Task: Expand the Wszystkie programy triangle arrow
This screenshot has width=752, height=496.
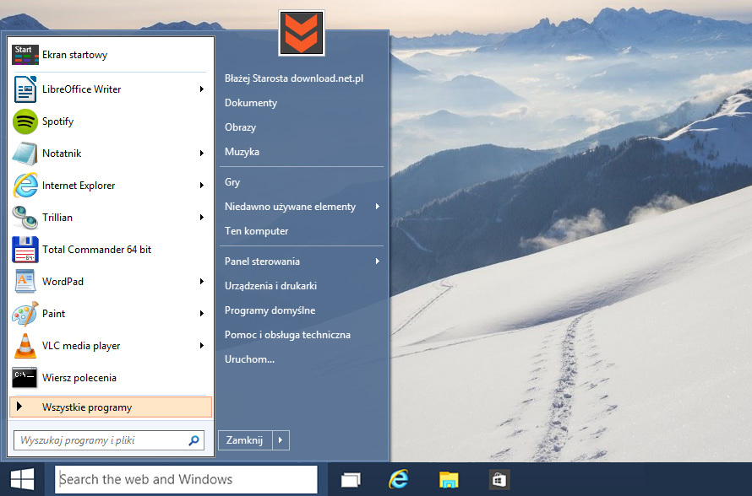Action: (x=19, y=407)
